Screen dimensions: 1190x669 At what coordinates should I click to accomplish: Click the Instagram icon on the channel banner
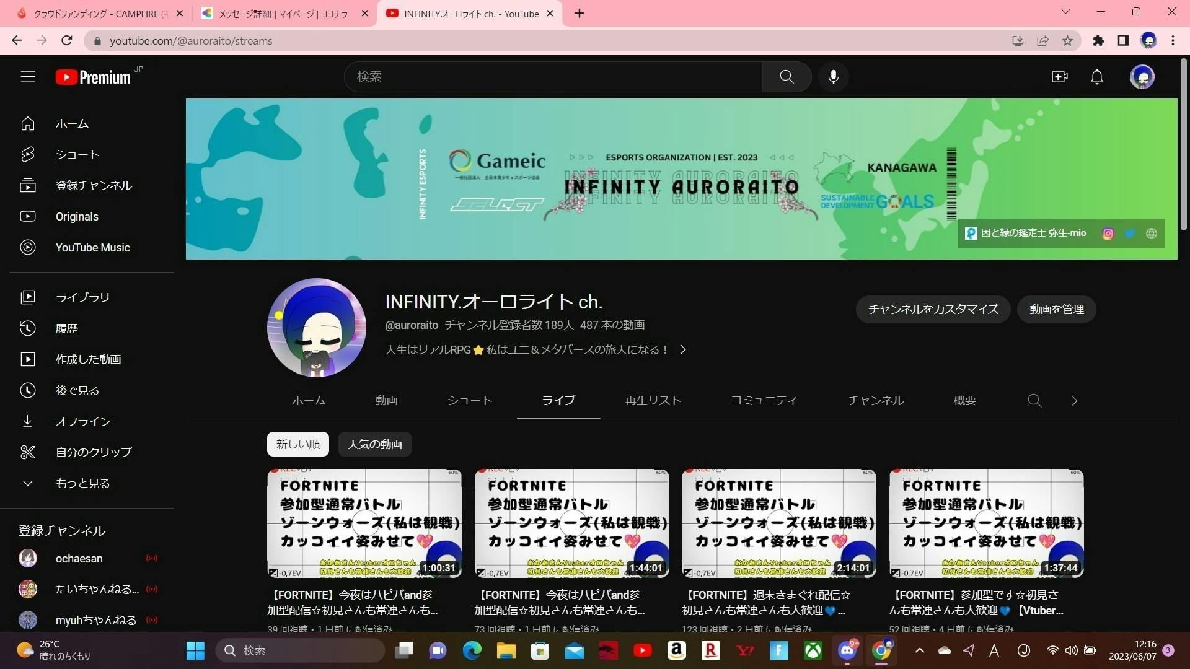pos(1108,234)
